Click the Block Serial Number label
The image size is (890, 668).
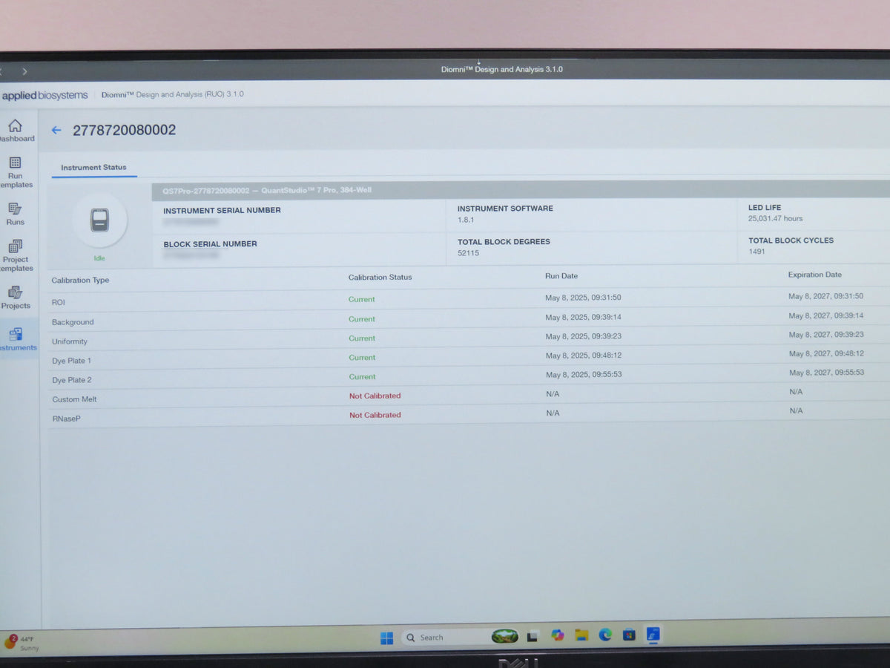coord(210,244)
